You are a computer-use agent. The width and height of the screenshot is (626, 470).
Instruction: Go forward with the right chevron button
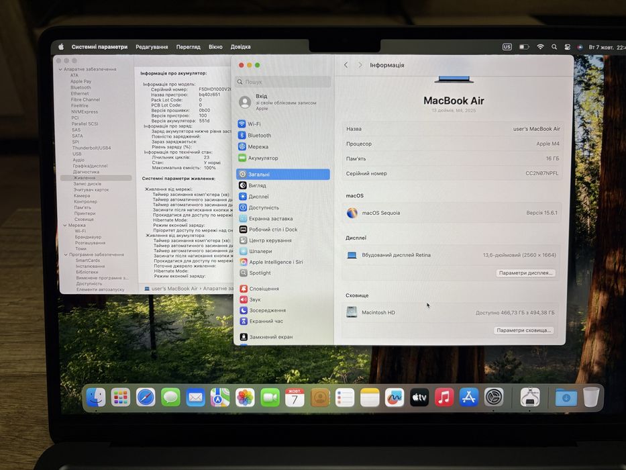(x=360, y=64)
